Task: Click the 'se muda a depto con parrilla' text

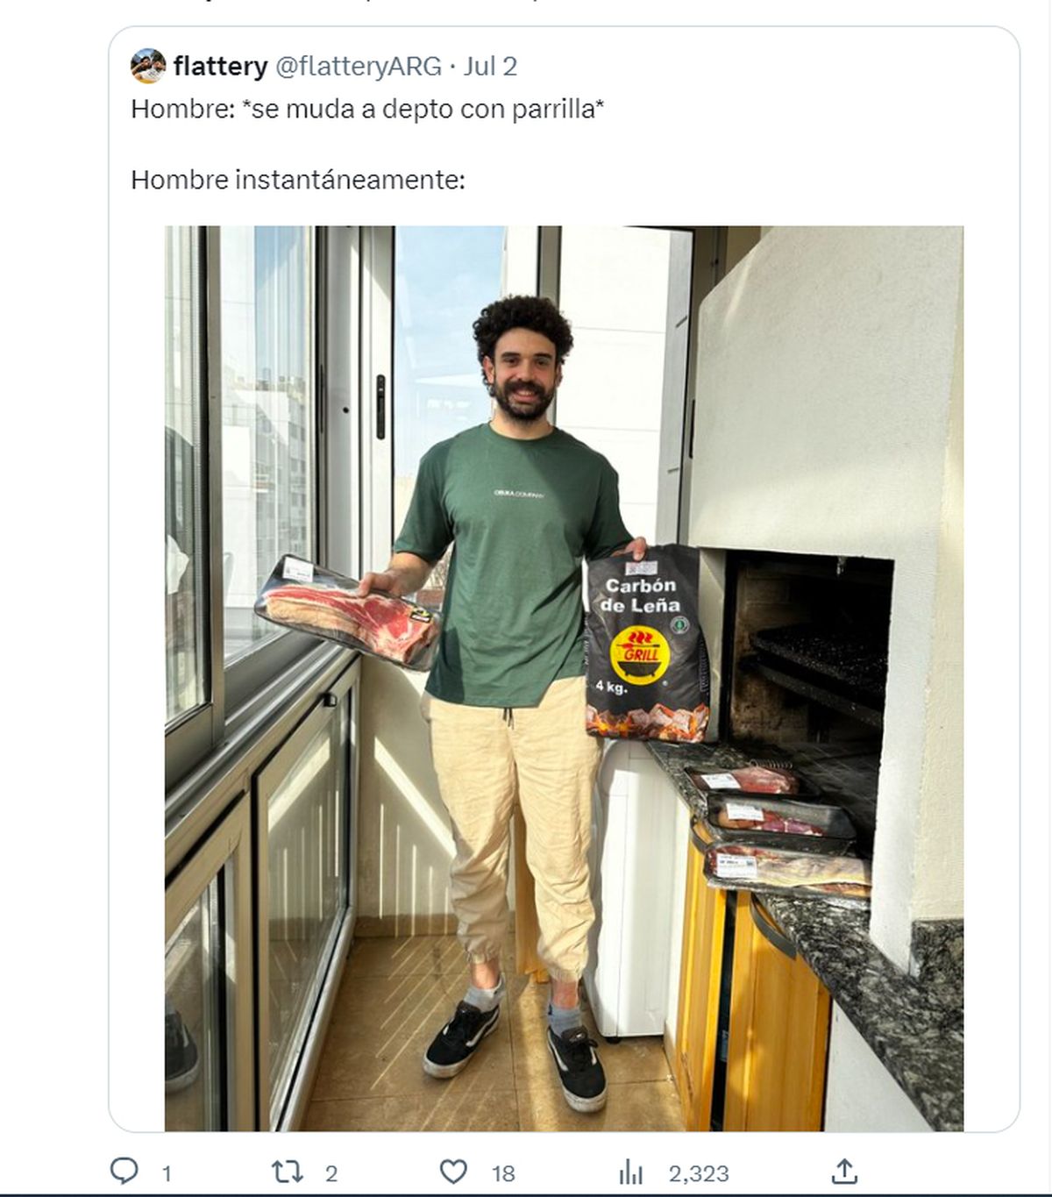Action: pos(423,110)
